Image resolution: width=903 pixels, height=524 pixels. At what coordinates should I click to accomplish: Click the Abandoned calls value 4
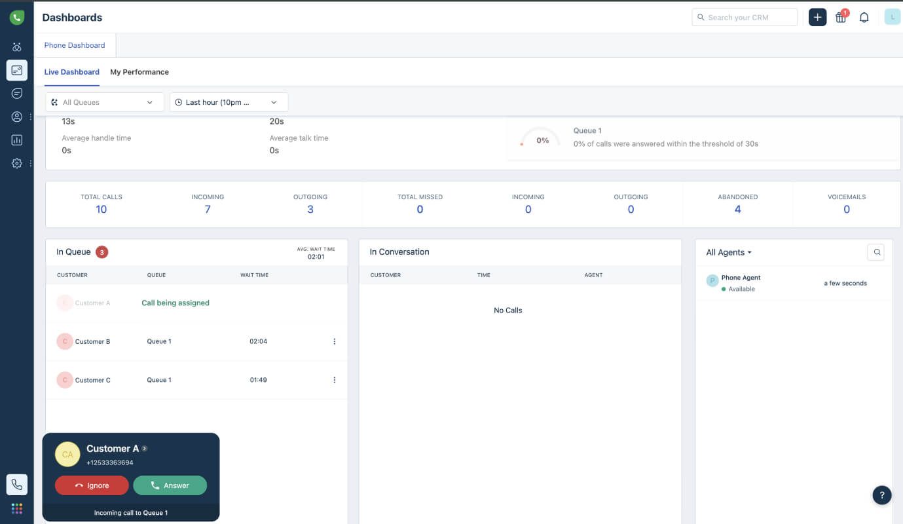pyautogui.click(x=738, y=210)
